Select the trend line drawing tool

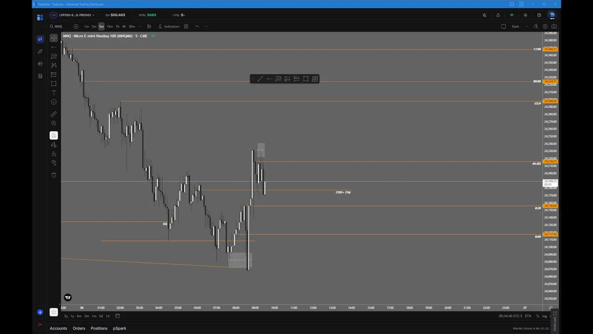[54, 47]
